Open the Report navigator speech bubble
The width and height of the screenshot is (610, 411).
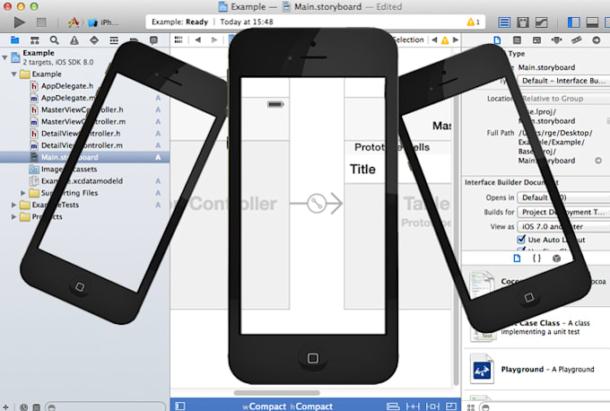pos(153,40)
